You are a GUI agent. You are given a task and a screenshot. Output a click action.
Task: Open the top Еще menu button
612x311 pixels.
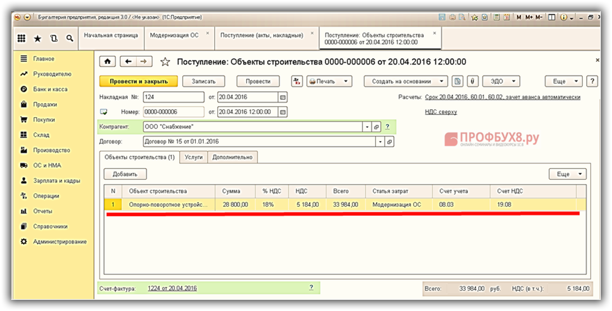coord(564,81)
